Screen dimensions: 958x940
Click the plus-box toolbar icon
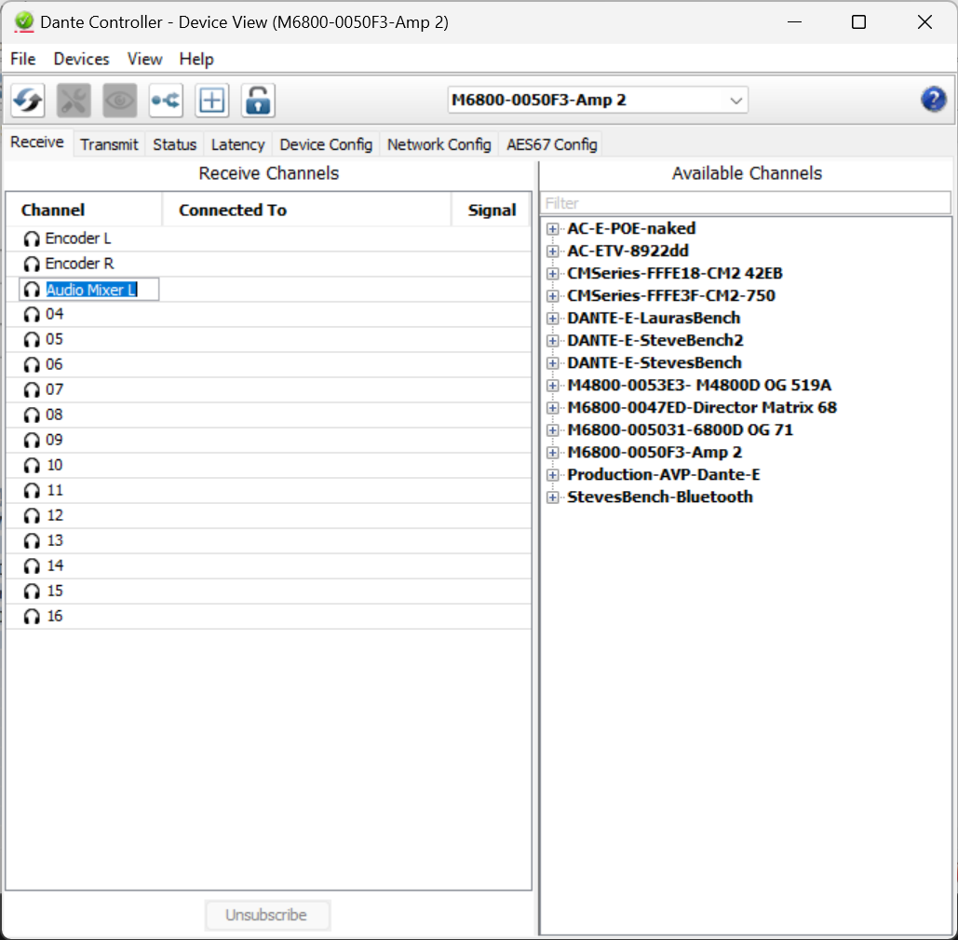click(212, 101)
